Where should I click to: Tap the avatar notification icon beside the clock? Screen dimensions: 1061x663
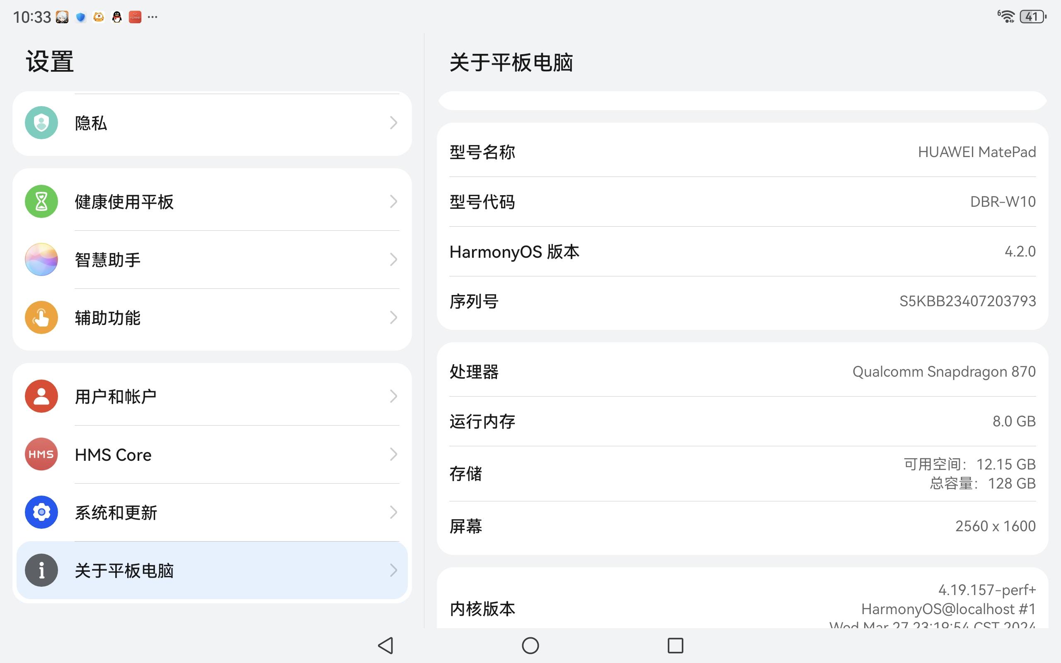62,17
